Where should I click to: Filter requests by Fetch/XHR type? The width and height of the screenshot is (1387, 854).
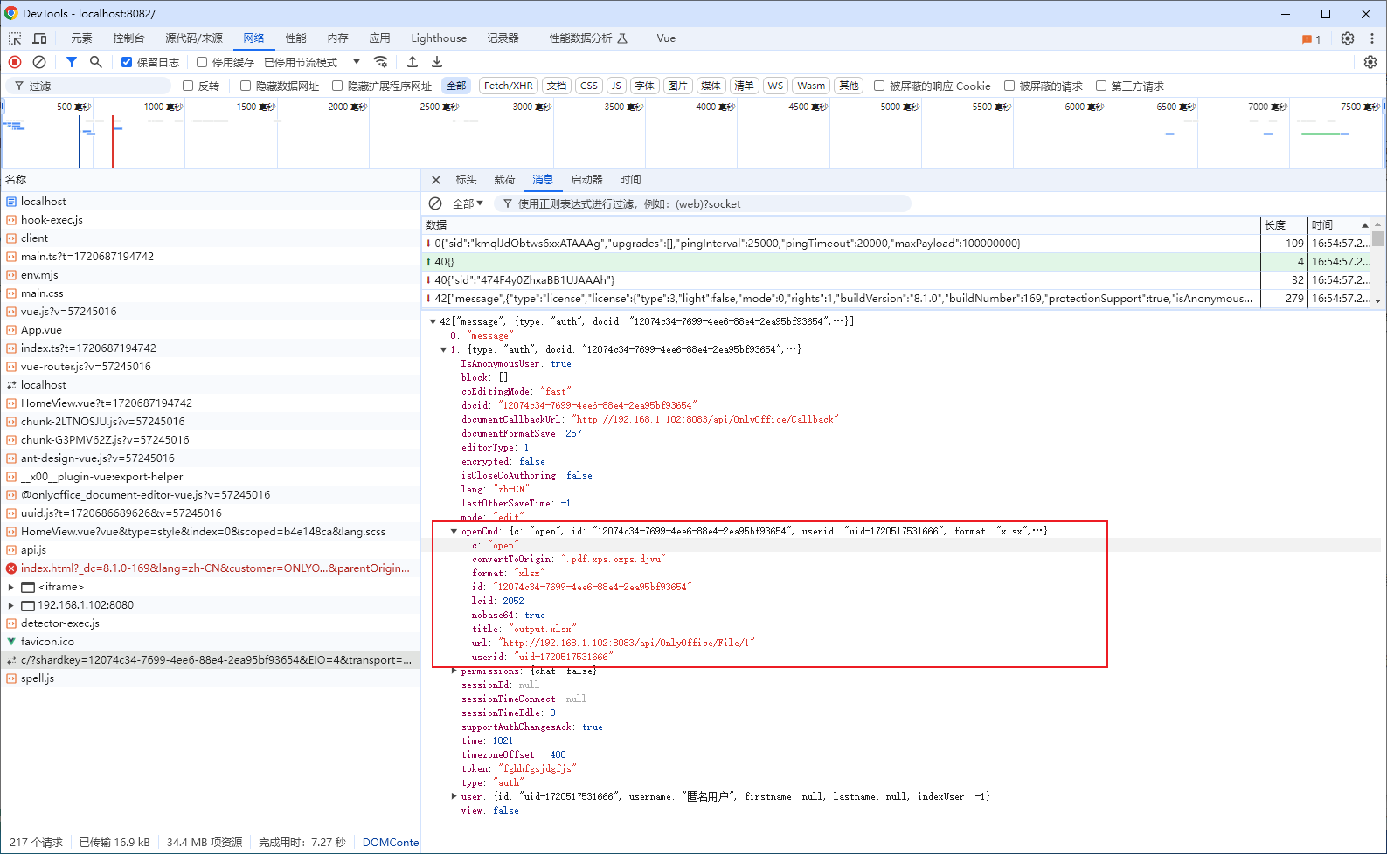click(509, 86)
